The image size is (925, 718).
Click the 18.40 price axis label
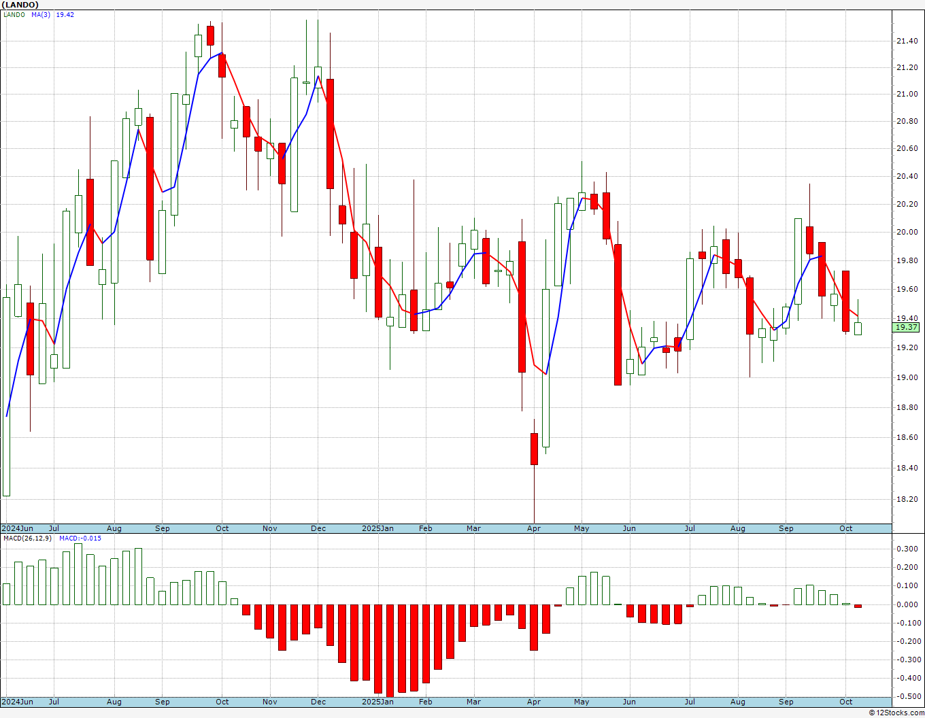pyautogui.click(x=906, y=468)
